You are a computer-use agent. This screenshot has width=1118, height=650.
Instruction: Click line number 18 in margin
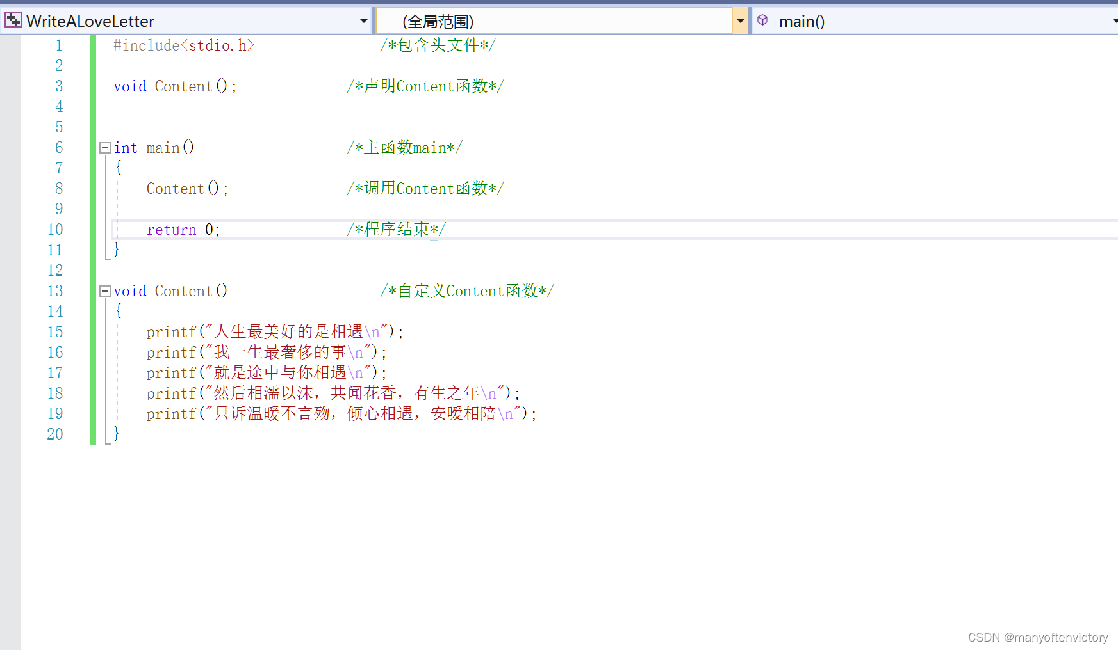tap(55, 393)
